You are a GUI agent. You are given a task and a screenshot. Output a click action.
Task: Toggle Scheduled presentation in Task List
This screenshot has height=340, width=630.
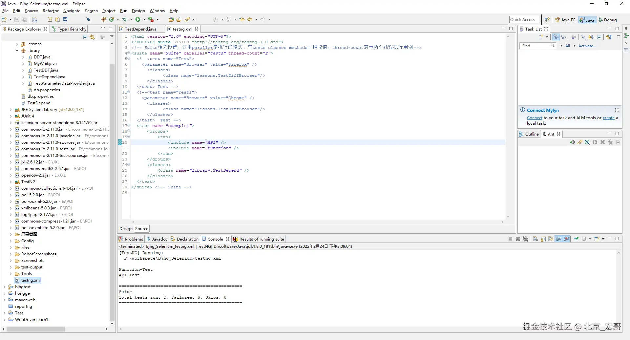563,37
